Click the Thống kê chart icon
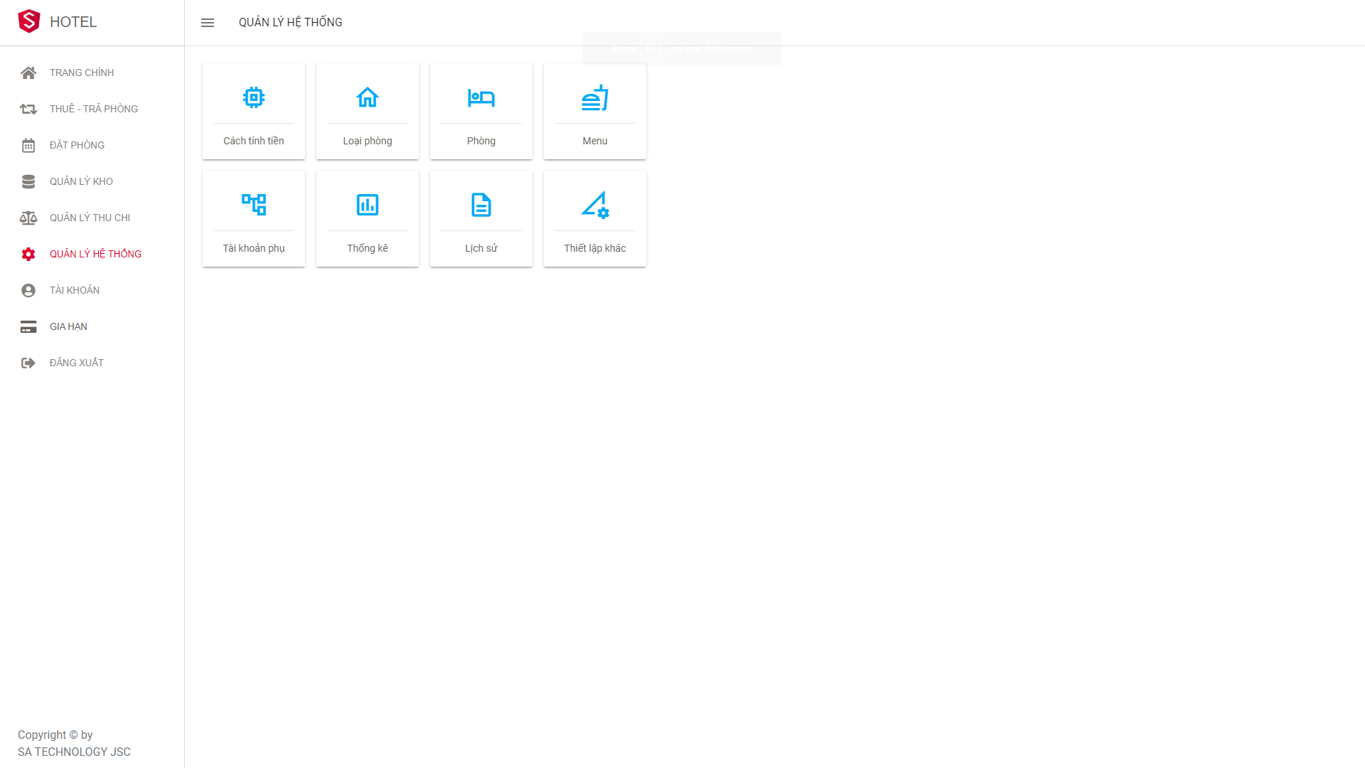The image size is (1365, 768). [368, 205]
